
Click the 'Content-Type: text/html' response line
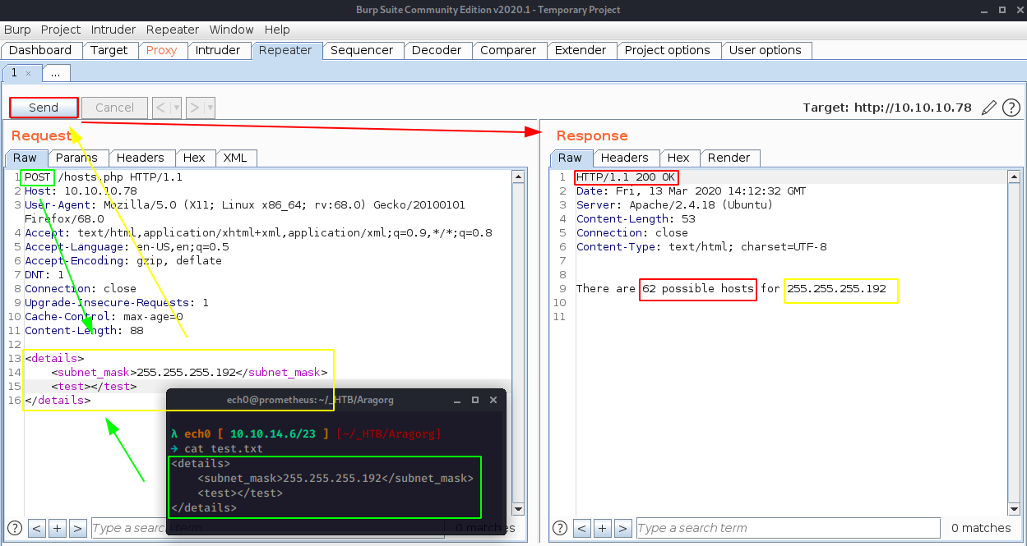[701, 246]
